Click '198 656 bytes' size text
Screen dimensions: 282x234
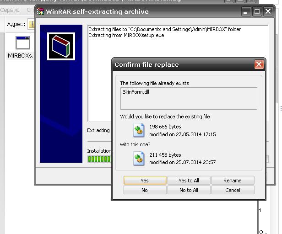(x=165, y=127)
